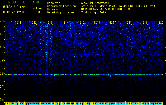Click the 1220 time marker
Screen dimensions: 166x105
pyautogui.click(x=160, y=22)
